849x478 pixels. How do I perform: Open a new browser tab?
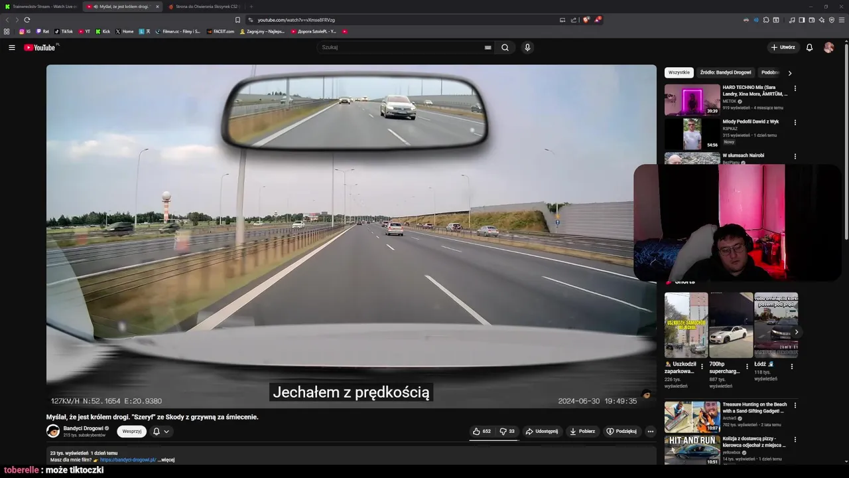(251, 7)
